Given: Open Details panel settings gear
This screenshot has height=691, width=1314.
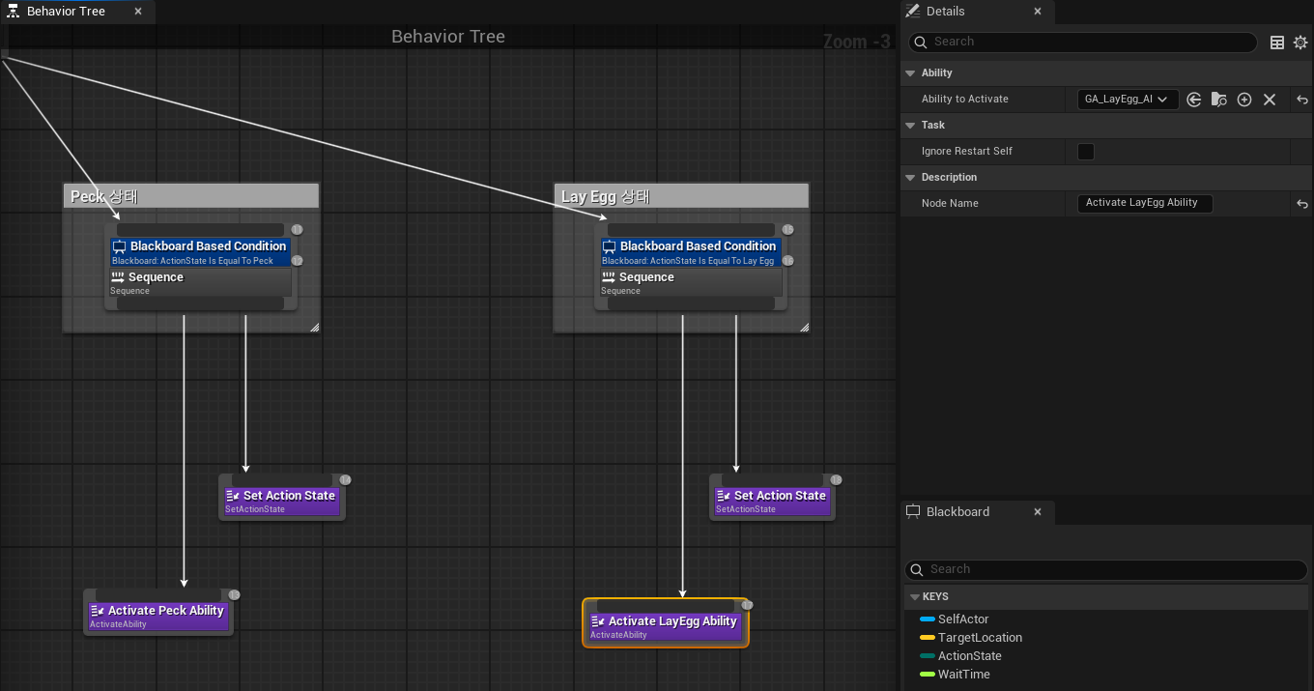Looking at the screenshot, I should [1300, 43].
